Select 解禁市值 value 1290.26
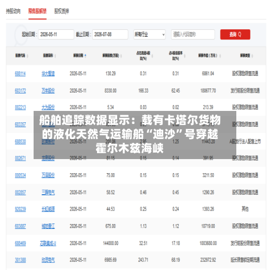 pos(208,192)
